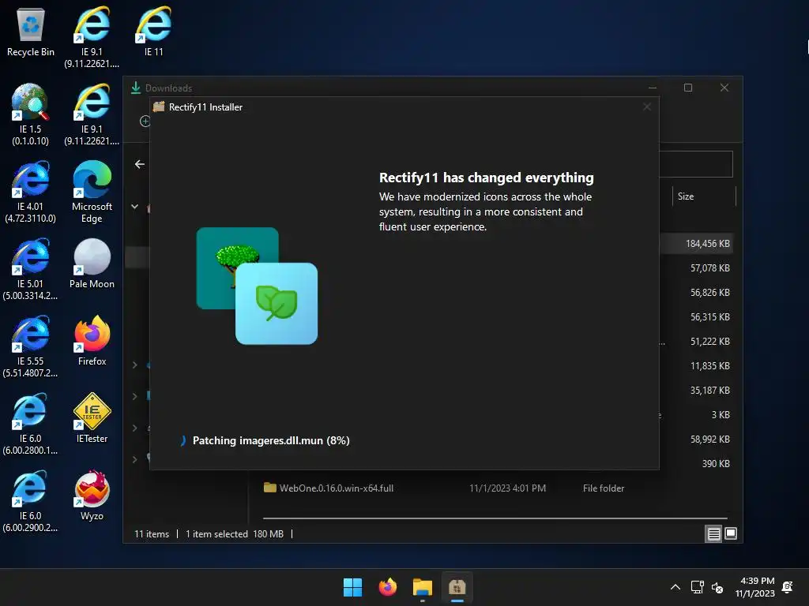This screenshot has width=809, height=606.
Task: Switch Downloads window to details view
Action: click(713, 534)
